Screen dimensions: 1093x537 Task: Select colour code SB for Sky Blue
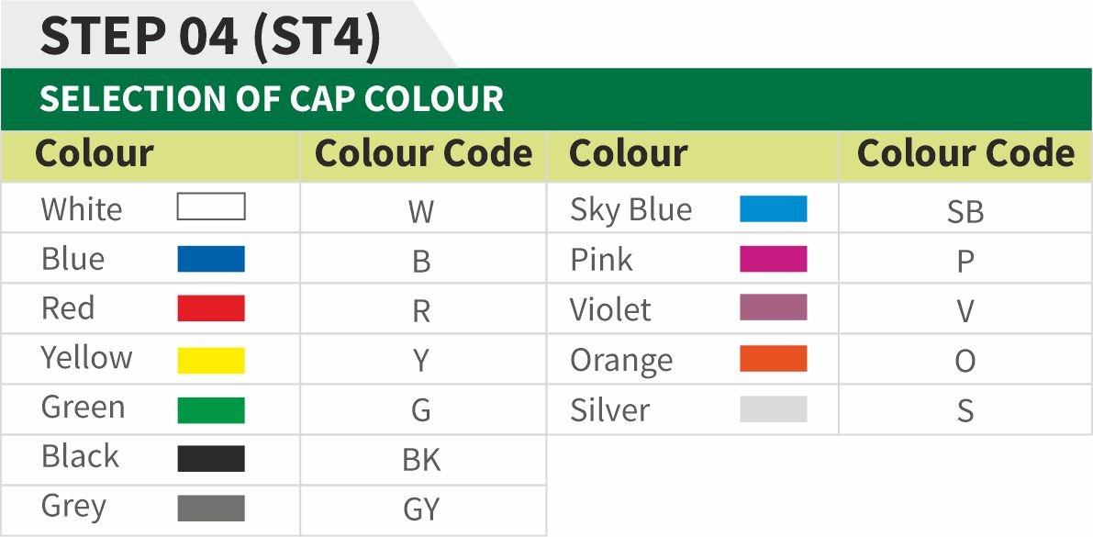pos(965,212)
